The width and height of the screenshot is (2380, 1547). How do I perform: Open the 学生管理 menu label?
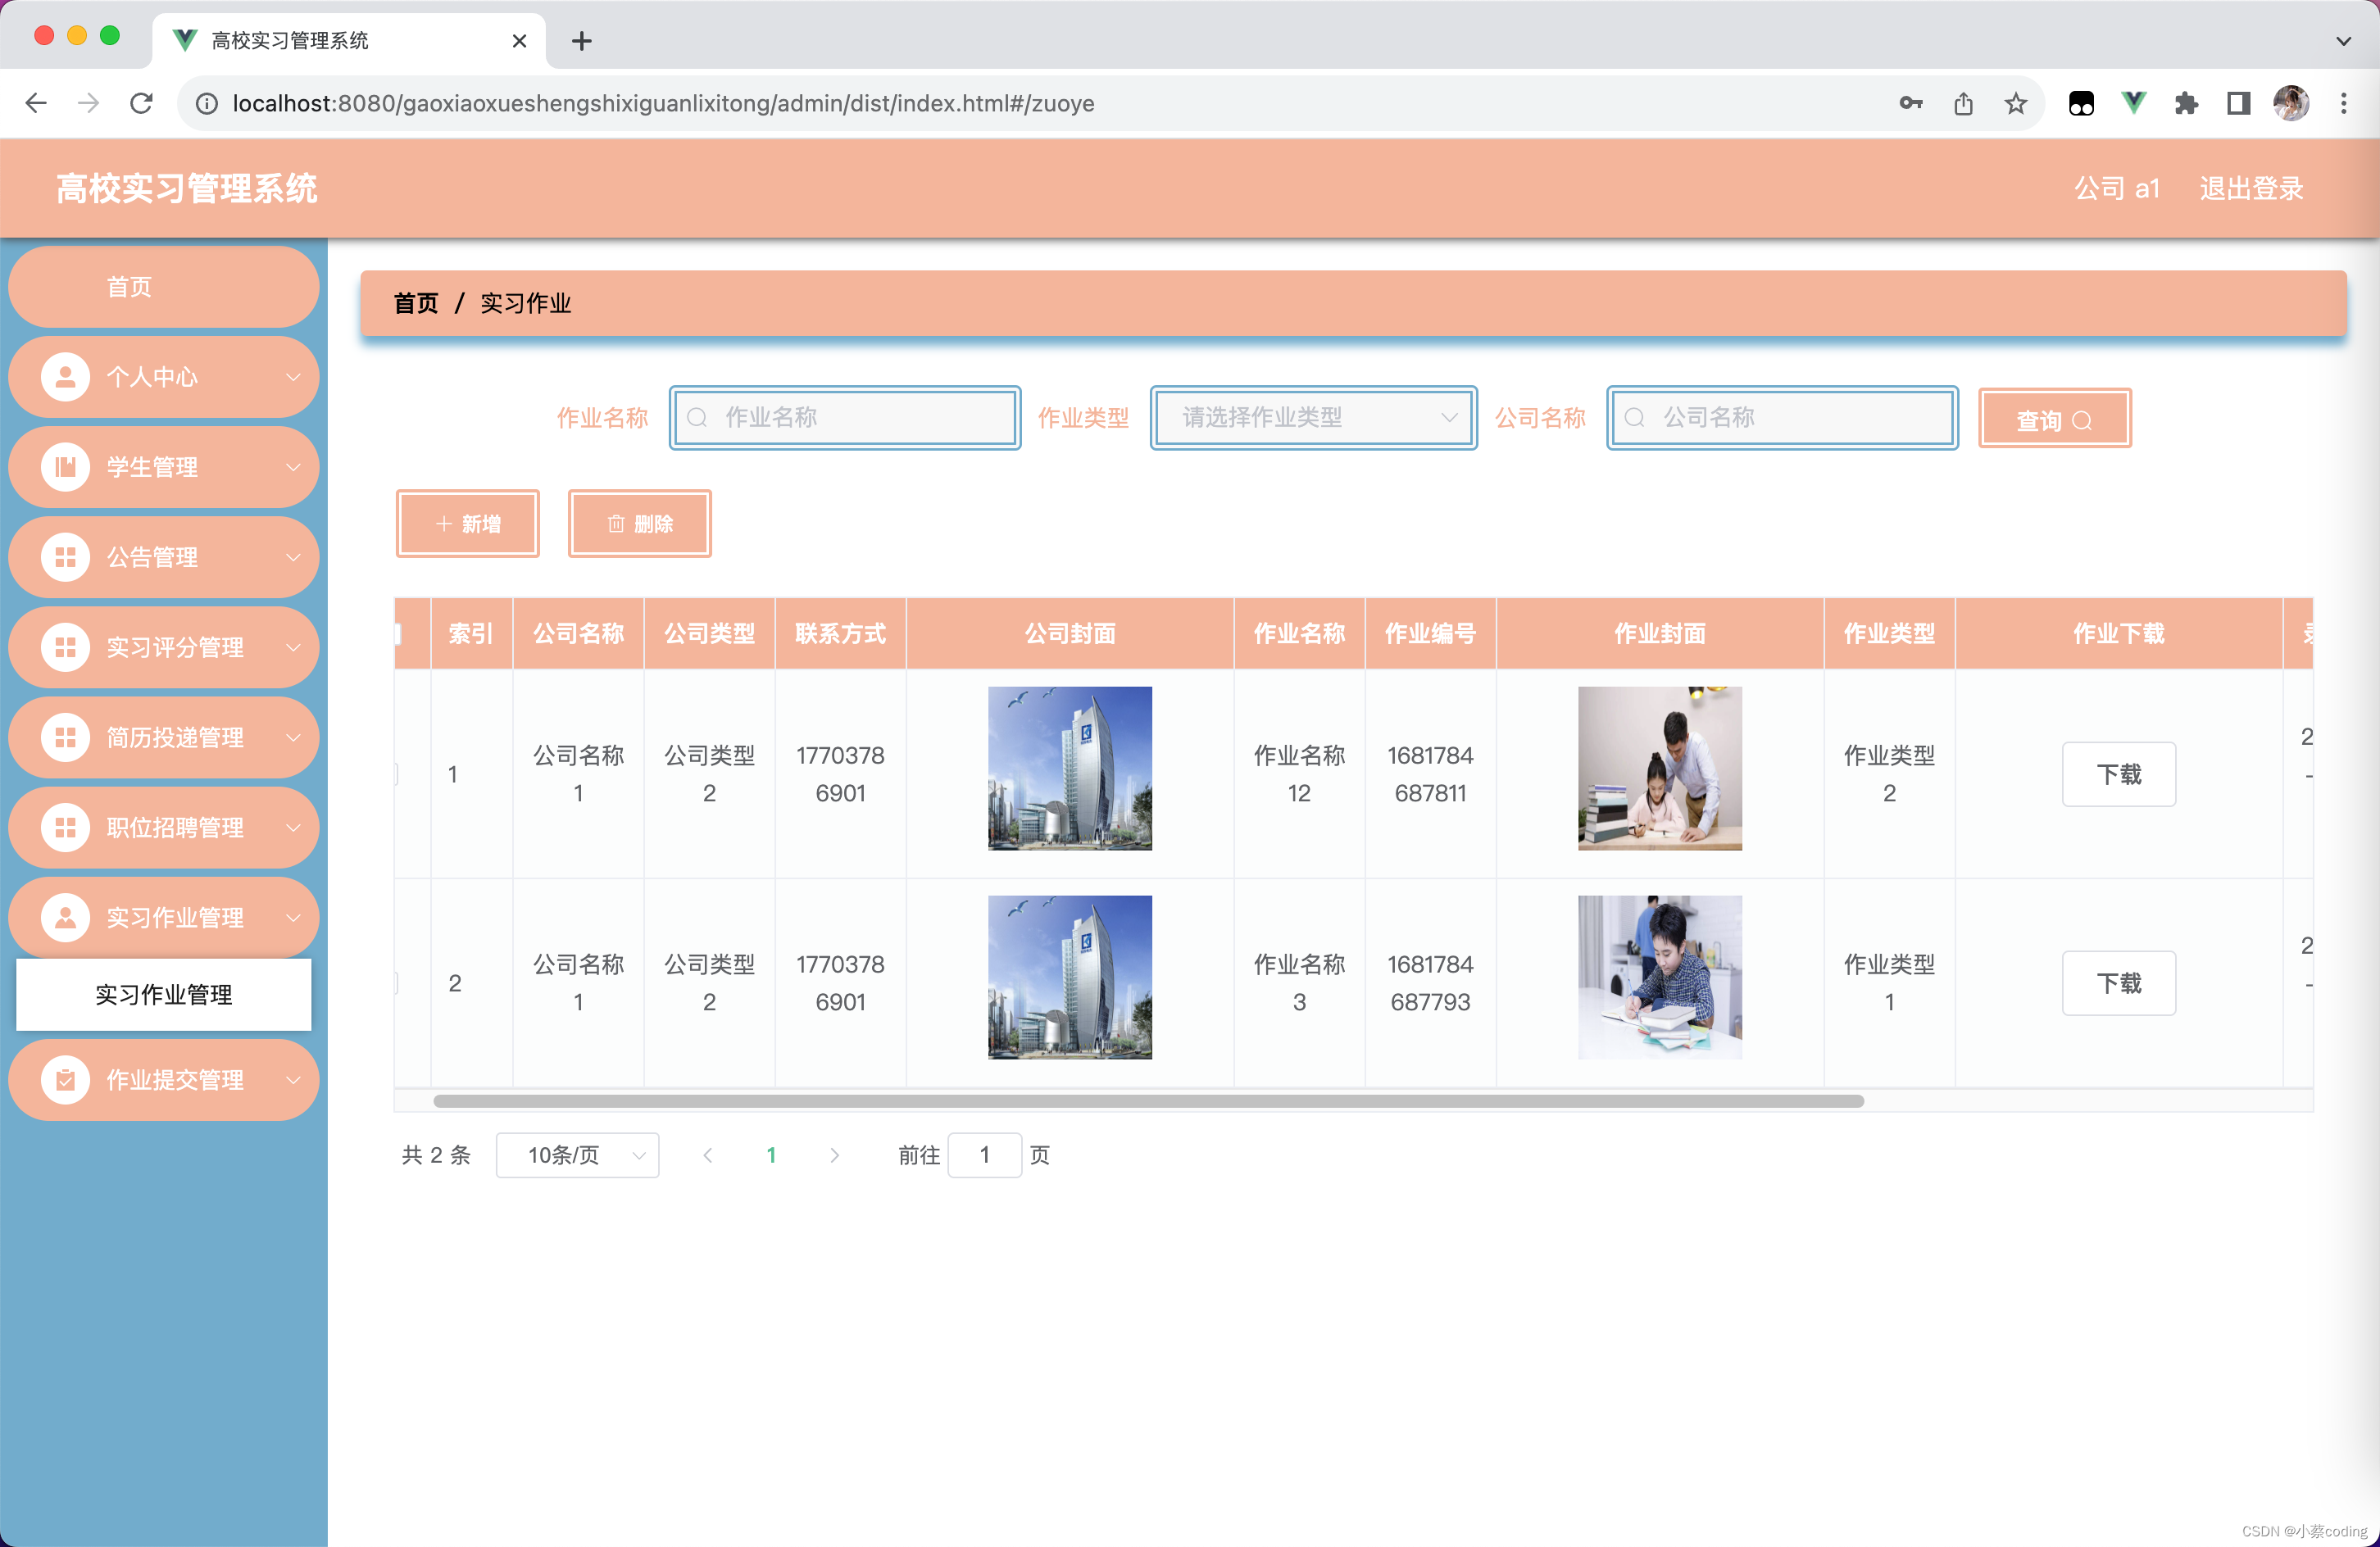tap(152, 467)
